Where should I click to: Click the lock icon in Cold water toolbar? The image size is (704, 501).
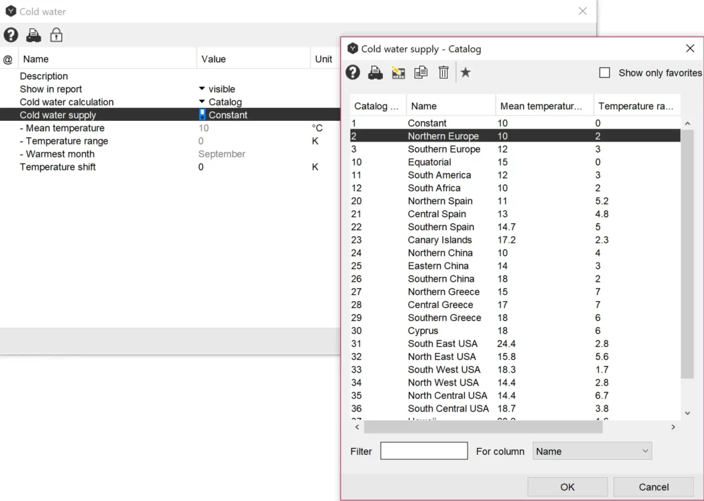click(x=56, y=34)
